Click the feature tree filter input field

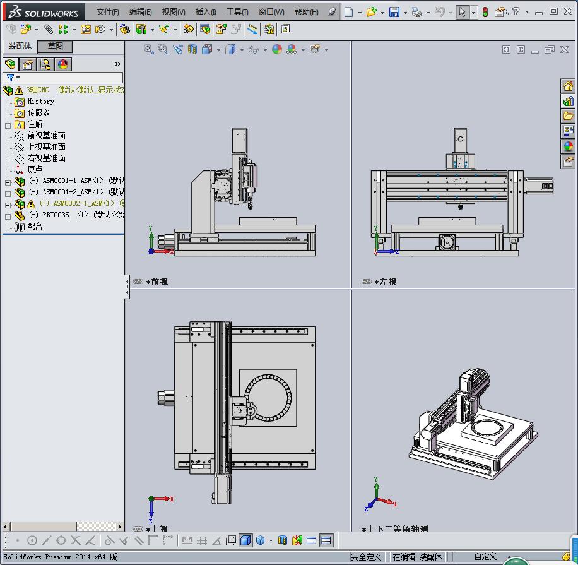click(x=69, y=78)
